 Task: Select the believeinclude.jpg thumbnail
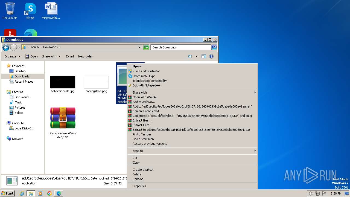pos(63,82)
